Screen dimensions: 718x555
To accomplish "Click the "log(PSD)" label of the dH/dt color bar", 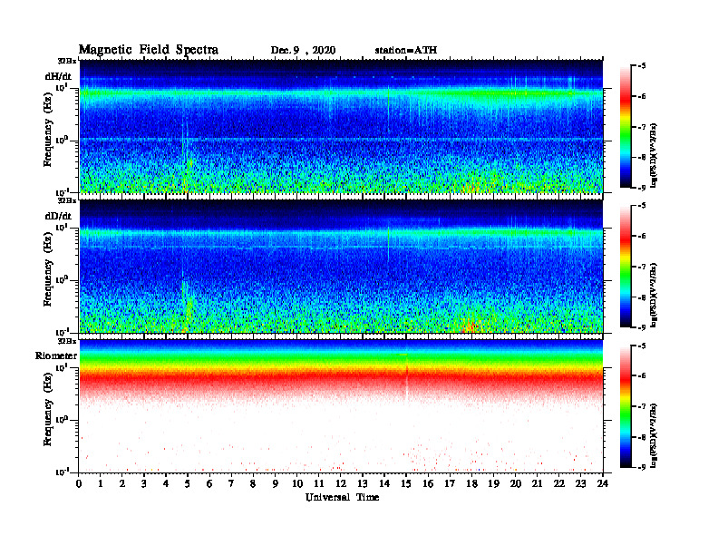I will (x=654, y=155).
